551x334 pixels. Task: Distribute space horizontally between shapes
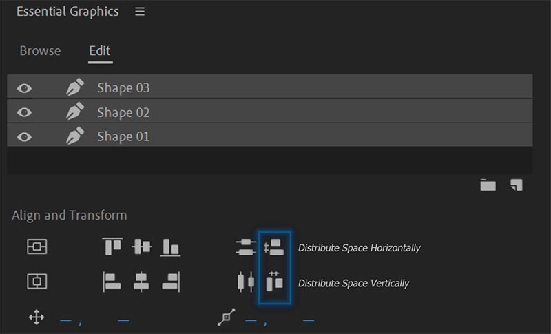coord(274,247)
